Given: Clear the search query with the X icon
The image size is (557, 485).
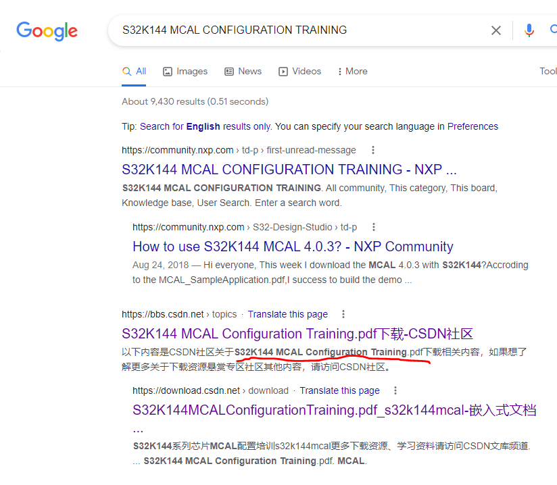Looking at the screenshot, I should pyautogui.click(x=496, y=30).
